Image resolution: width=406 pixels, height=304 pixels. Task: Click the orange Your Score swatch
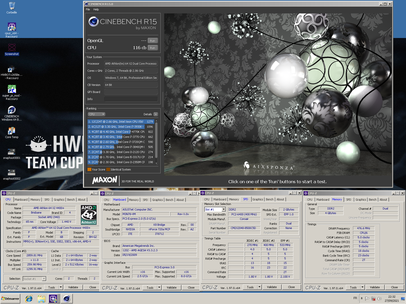[89, 169]
